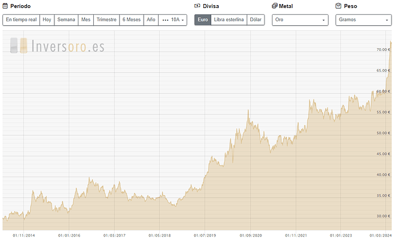
Task: Click the clock icon beside Período
Action: 6,6
